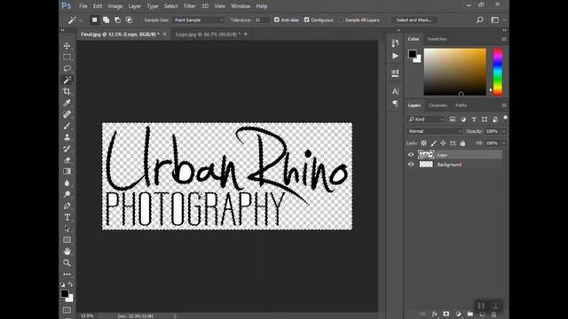Viewport: 568px width, 319px height.
Task: Click the Delete layer trash icon
Action: coord(493,315)
